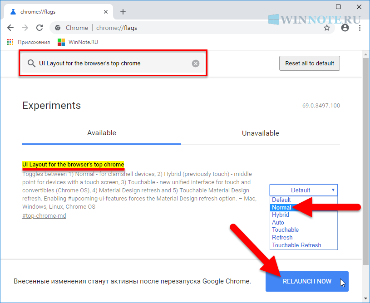Click the highlighted flag title UI Layout for the browser's top chrome
The height and width of the screenshot is (303, 370).
(x=73, y=164)
